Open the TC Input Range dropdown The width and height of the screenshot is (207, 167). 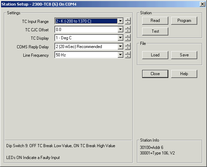click(x=120, y=21)
